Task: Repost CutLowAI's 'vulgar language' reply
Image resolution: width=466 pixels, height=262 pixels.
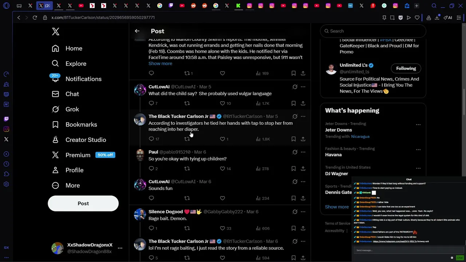Action: point(187,103)
